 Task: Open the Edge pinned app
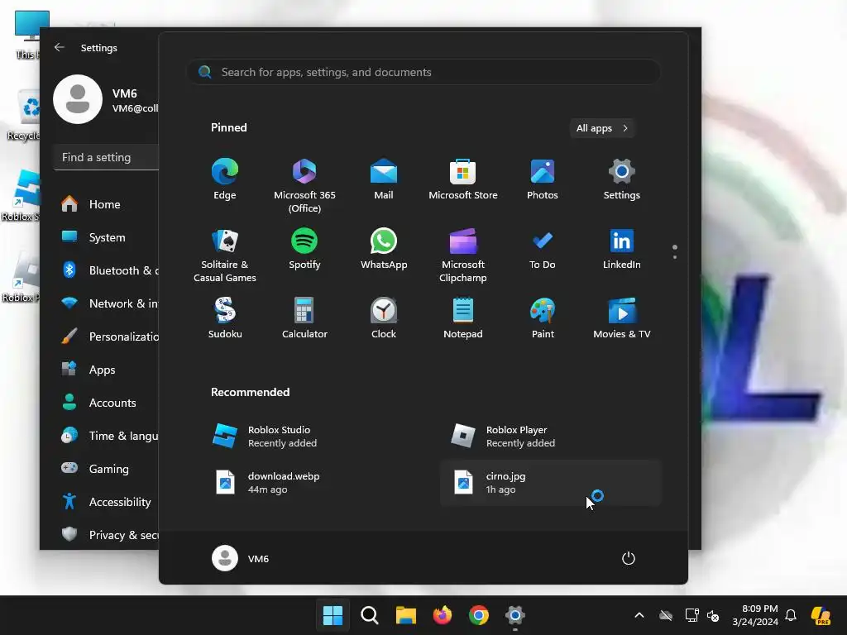click(225, 179)
